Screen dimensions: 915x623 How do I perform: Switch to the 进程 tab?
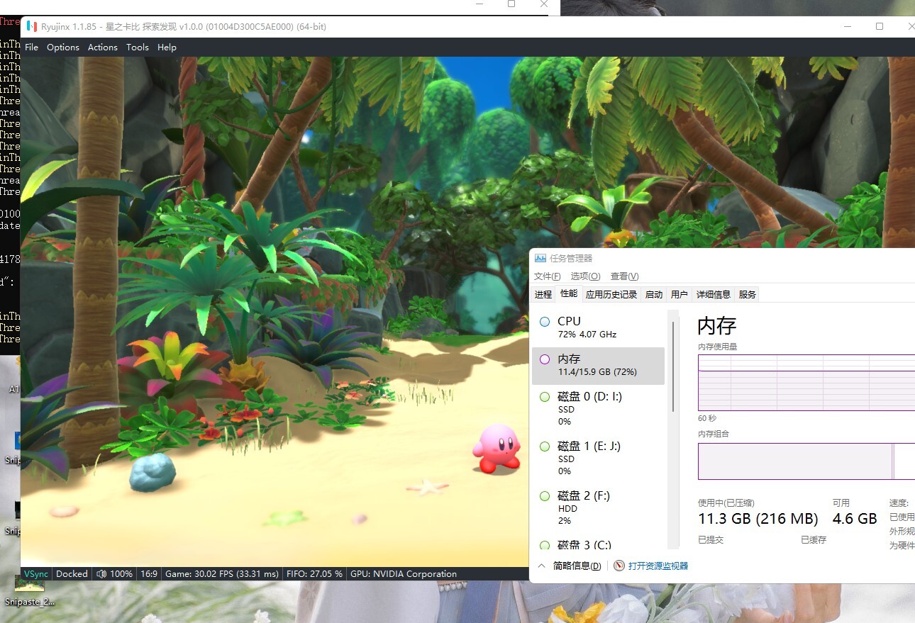pos(543,295)
